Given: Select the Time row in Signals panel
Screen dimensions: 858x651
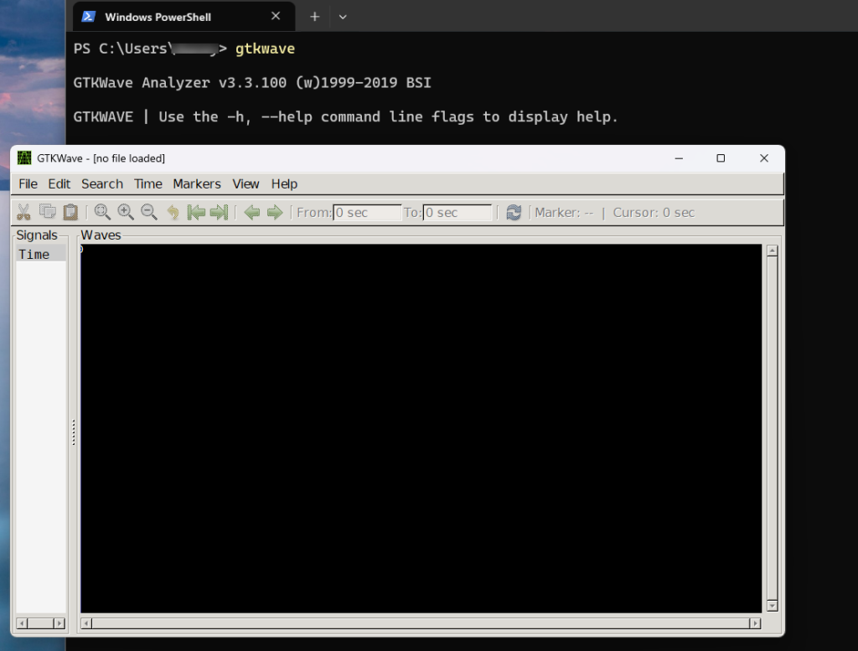Looking at the screenshot, I should [x=41, y=254].
